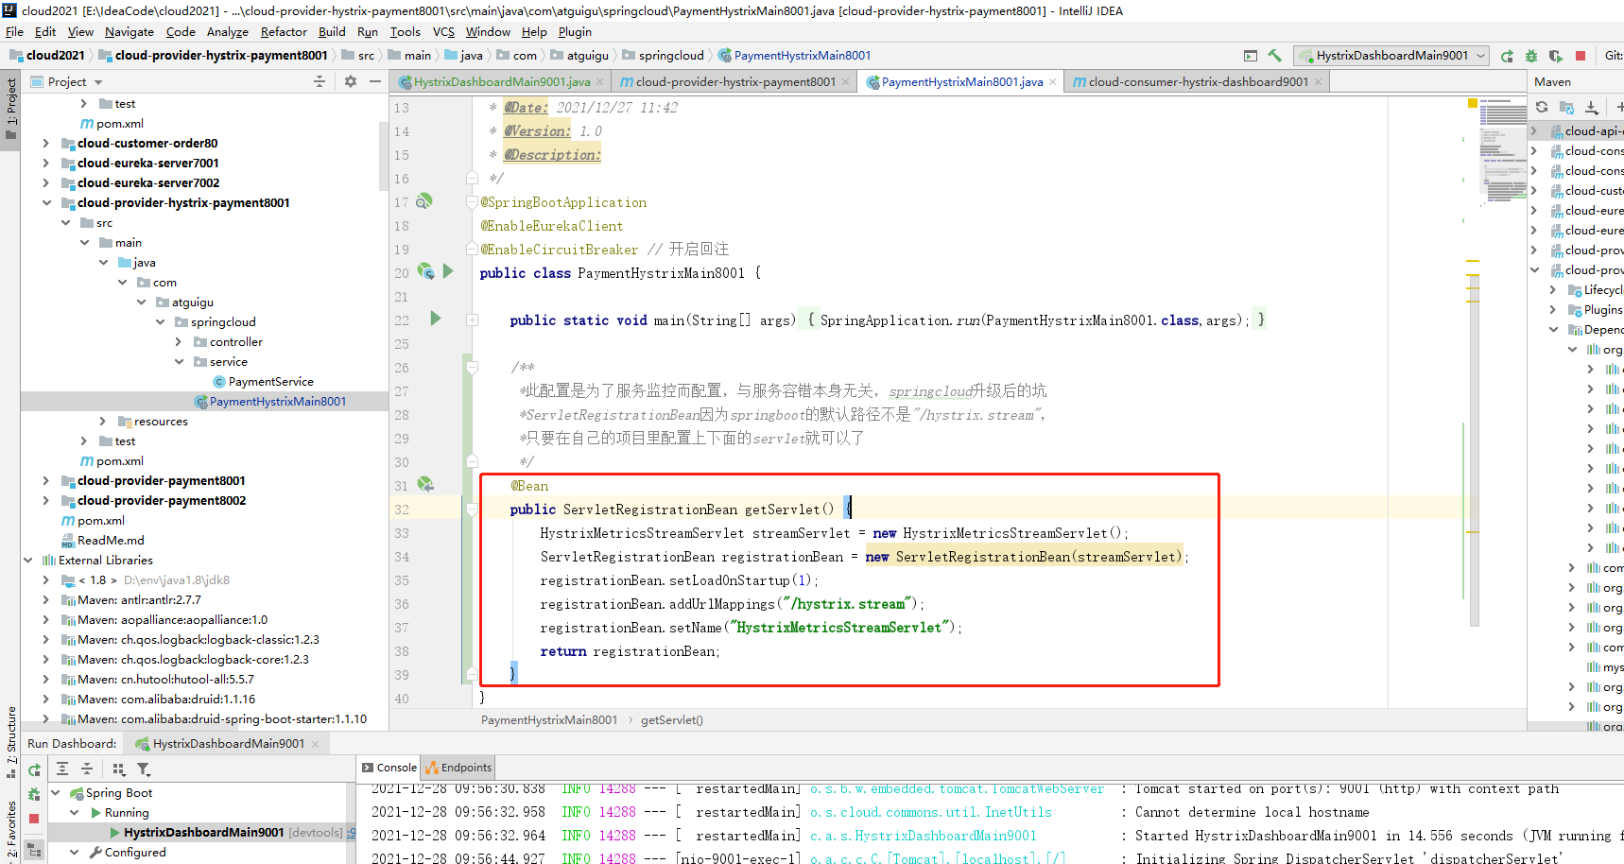This screenshot has height=864, width=1624.
Task: Close HystrixDashboardMain9001 Run Dashboard tab
Action: point(315,744)
